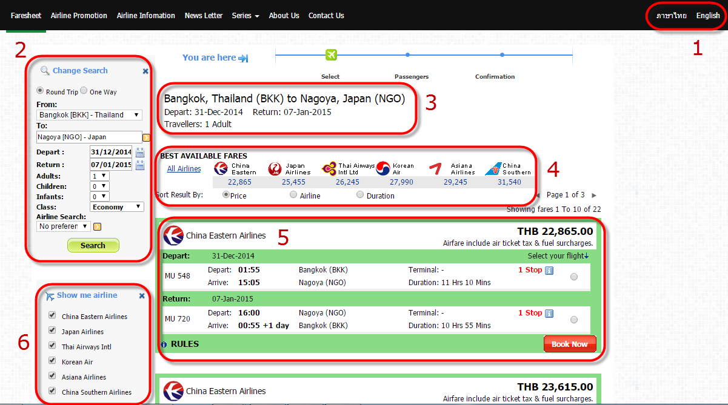The width and height of the screenshot is (728, 405).
Task: Click the arrow icon after You are here
Action: [244, 58]
